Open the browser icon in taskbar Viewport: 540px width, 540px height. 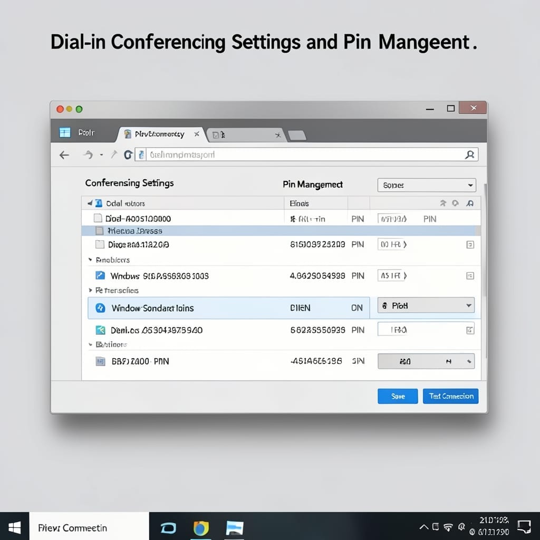[x=201, y=528]
